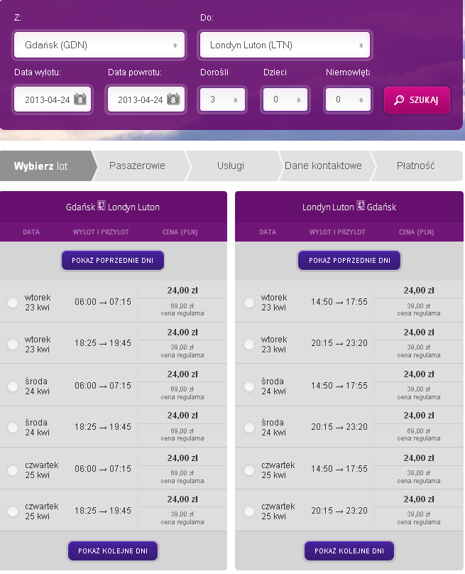Select outbound środa 24 kwi 18:25 flight
465x574 pixels.
coord(13,428)
